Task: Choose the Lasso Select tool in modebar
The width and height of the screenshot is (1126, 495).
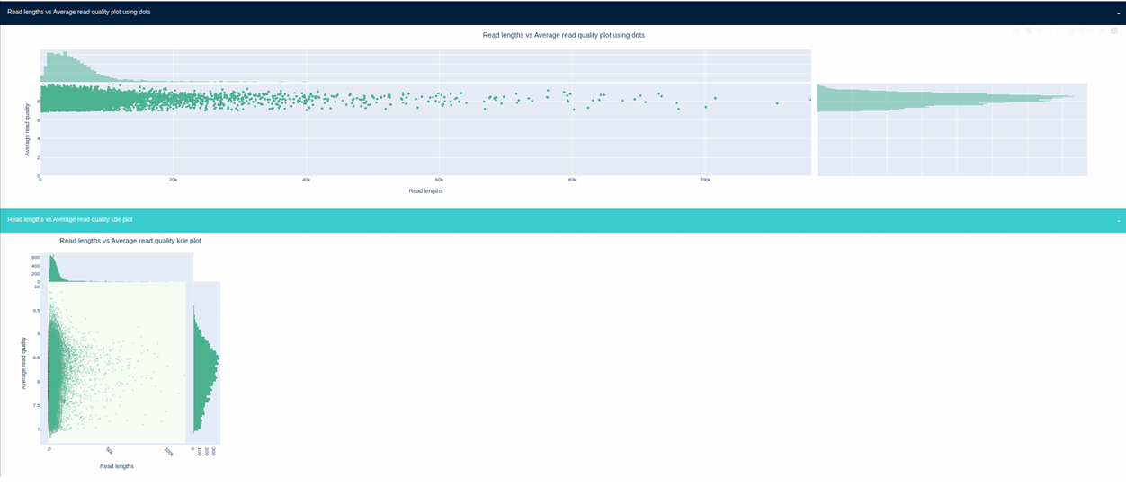Action: coord(1060,31)
